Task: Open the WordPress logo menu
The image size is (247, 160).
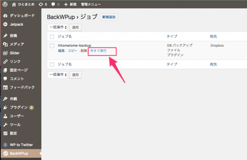Action: click(5, 4)
